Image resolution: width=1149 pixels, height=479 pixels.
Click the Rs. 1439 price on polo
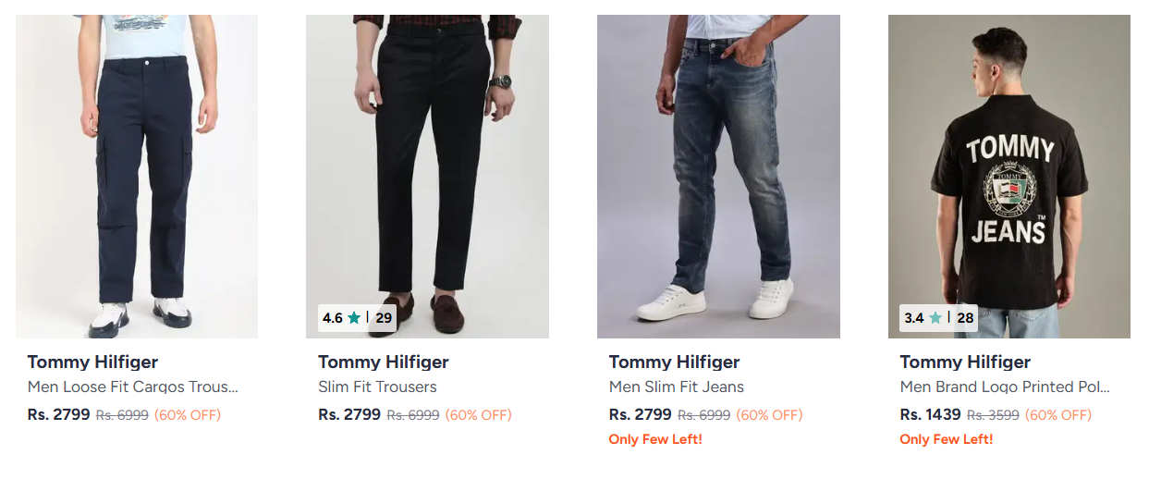click(x=930, y=415)
